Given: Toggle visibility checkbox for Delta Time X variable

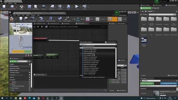Looking at the screenshot, I should click(29, 88).
